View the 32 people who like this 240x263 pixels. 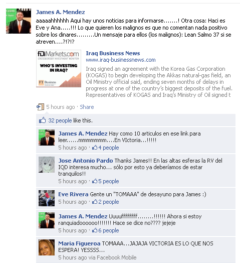click(x=60, y=120)
